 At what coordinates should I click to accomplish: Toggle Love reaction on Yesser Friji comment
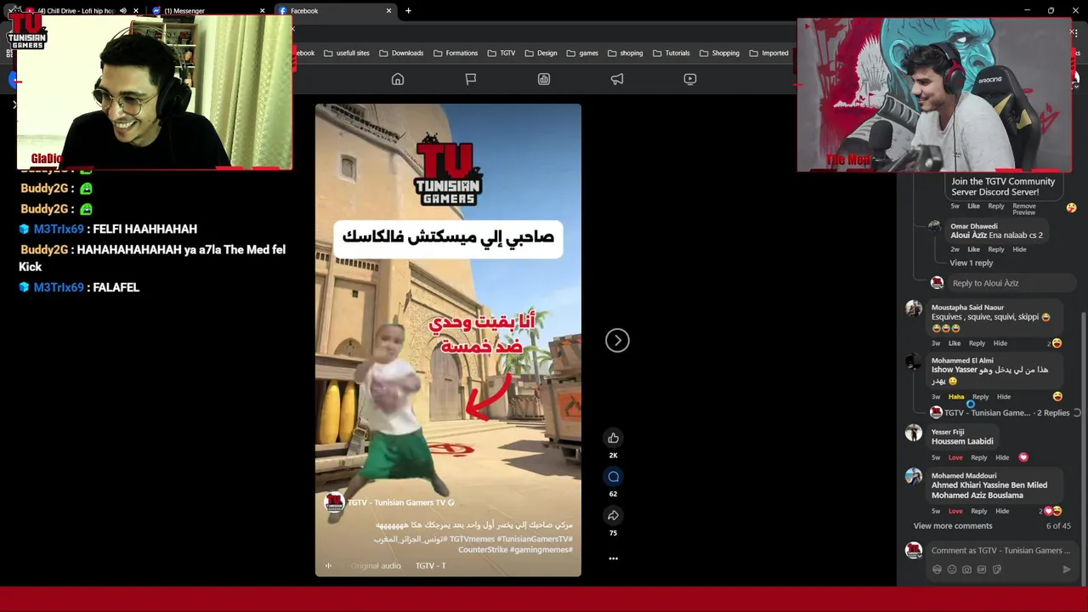(955, 457)
